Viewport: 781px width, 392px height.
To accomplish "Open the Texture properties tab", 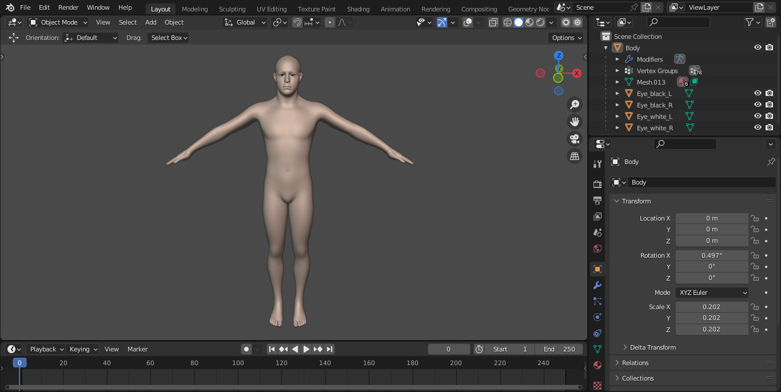I will (597, 385).
